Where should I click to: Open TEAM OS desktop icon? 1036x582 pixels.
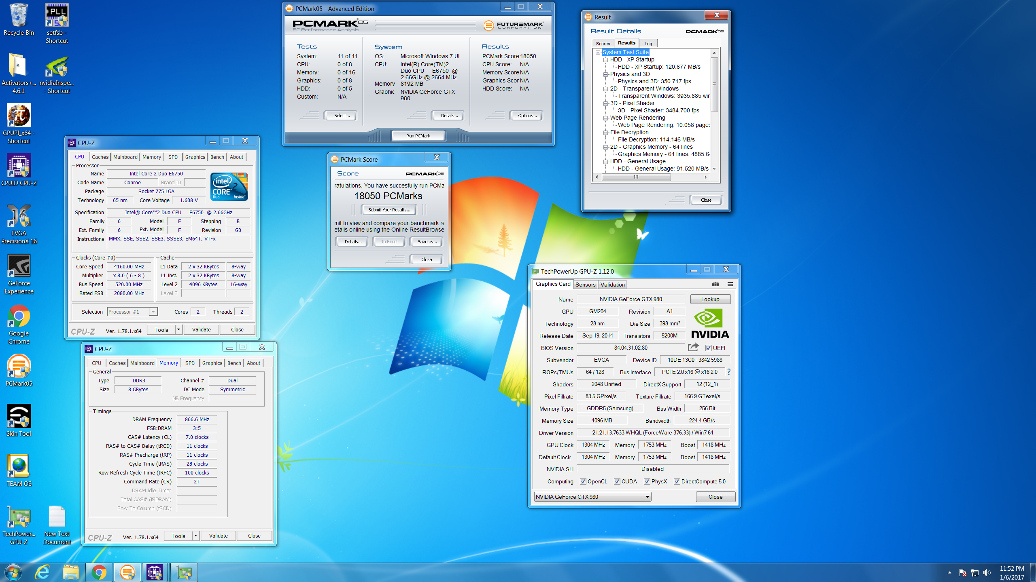(x=19, y=470)
